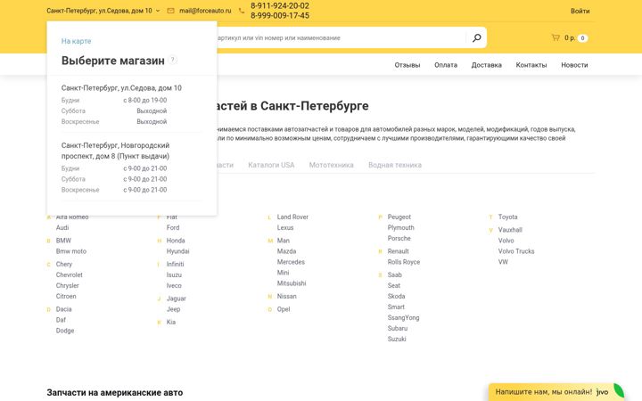This screenshot has height=401, width=642.
Task: Expand the store address dropdown in header
Action: pyautogui.click(x=103, y=11)
